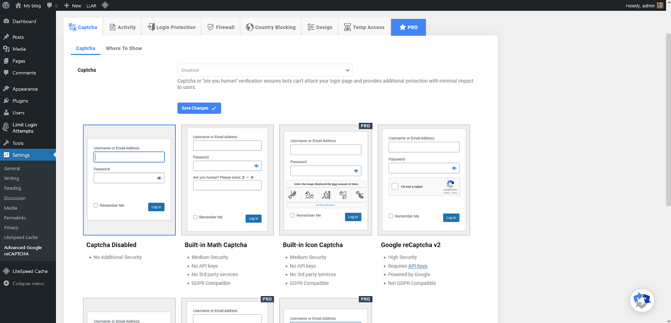Click Log In in reCaptcha v2 preview
The height and width of the screenshot is (323, 671).
(x=451, y=218)
